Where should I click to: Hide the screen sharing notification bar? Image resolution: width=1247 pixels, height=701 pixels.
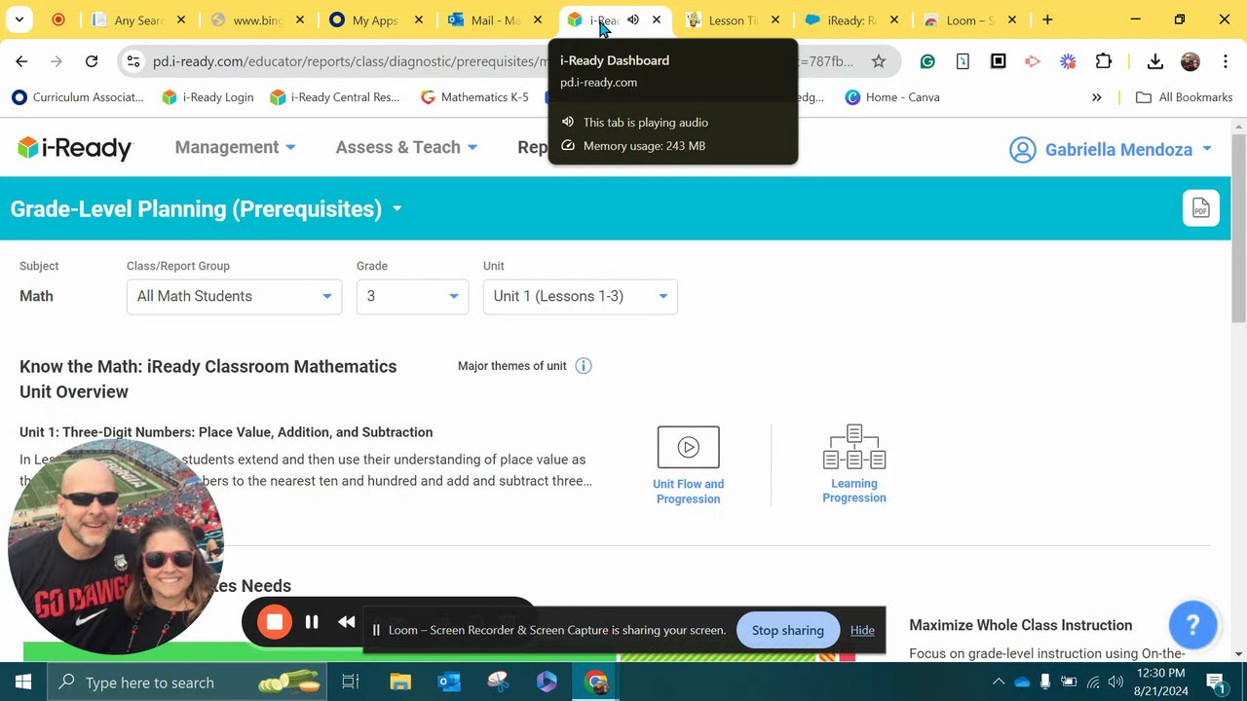coord(862,630)
